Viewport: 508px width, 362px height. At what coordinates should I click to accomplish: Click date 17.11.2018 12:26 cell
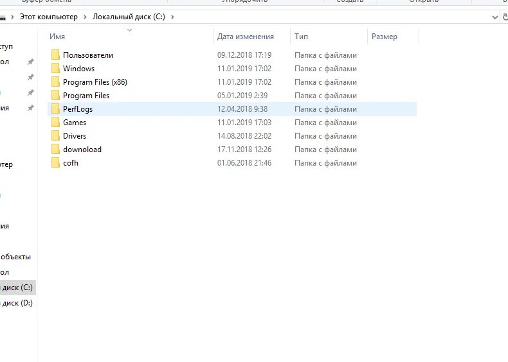click(x=244, y=150)
